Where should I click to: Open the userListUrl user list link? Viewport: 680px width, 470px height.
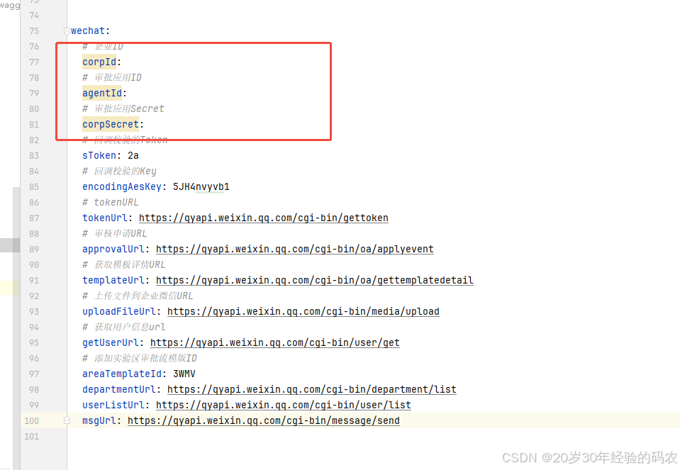(283, 405)
